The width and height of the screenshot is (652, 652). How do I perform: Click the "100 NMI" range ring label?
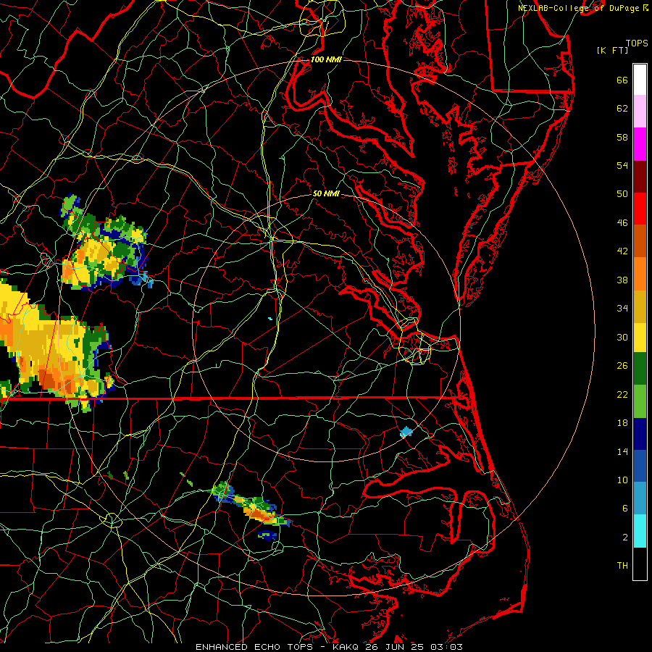pos(326,59)
